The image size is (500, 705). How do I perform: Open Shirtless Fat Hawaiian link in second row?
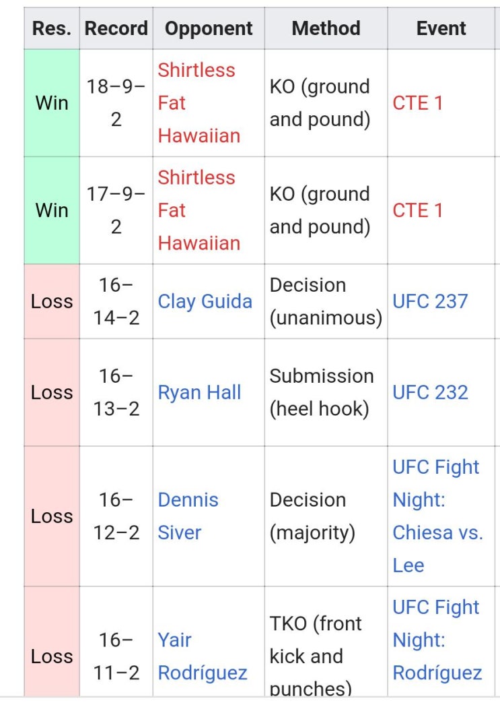pos(199,210)
